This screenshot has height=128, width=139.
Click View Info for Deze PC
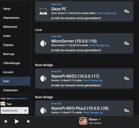[56, 4]
